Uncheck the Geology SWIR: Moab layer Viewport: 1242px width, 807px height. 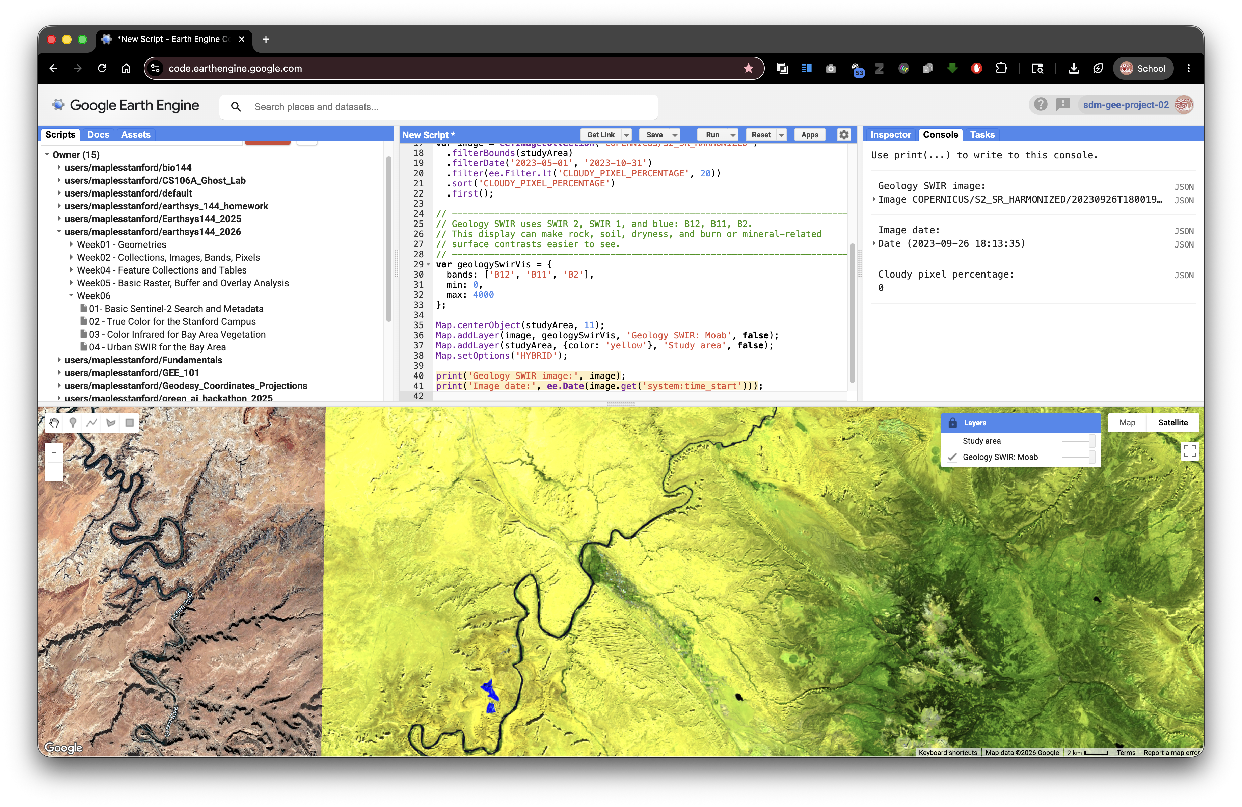952,457
